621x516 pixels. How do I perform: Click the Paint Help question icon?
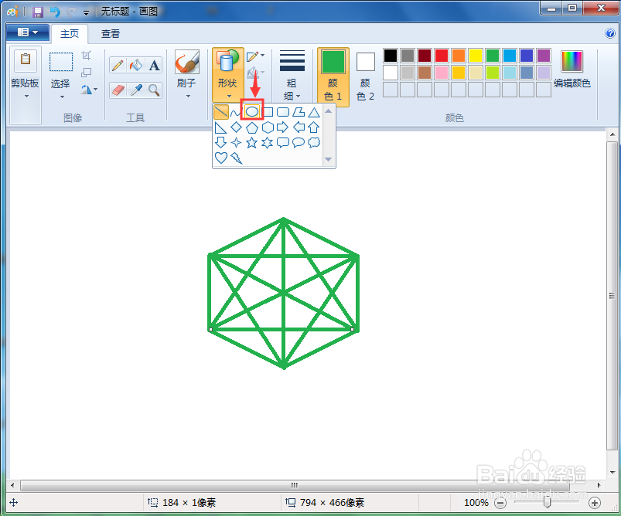[610, 33]
